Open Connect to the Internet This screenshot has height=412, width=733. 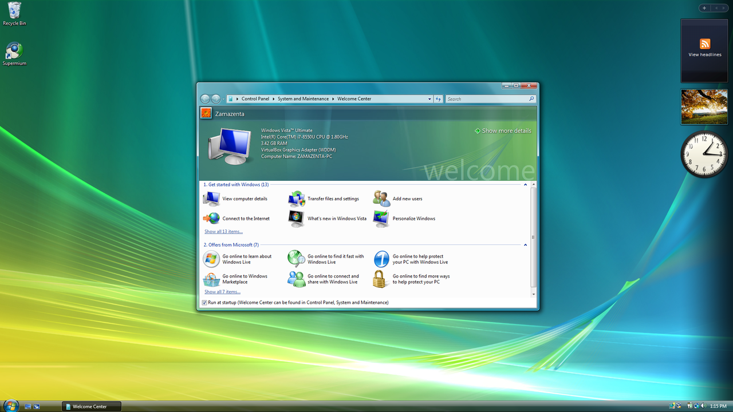pos(237,218)
